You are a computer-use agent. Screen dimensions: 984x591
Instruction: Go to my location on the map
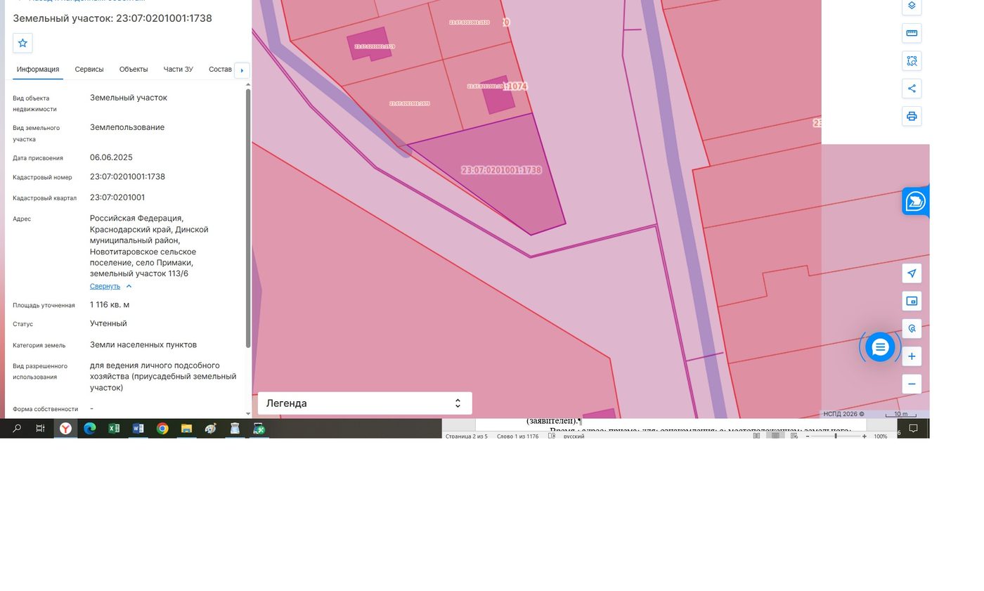(x=912, y=273)
